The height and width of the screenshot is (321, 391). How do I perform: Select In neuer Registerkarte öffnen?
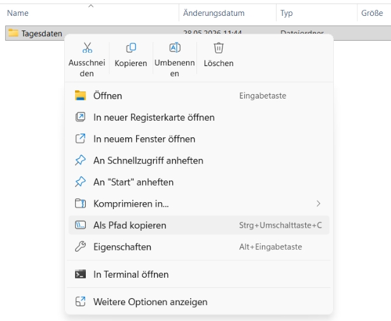199,118
